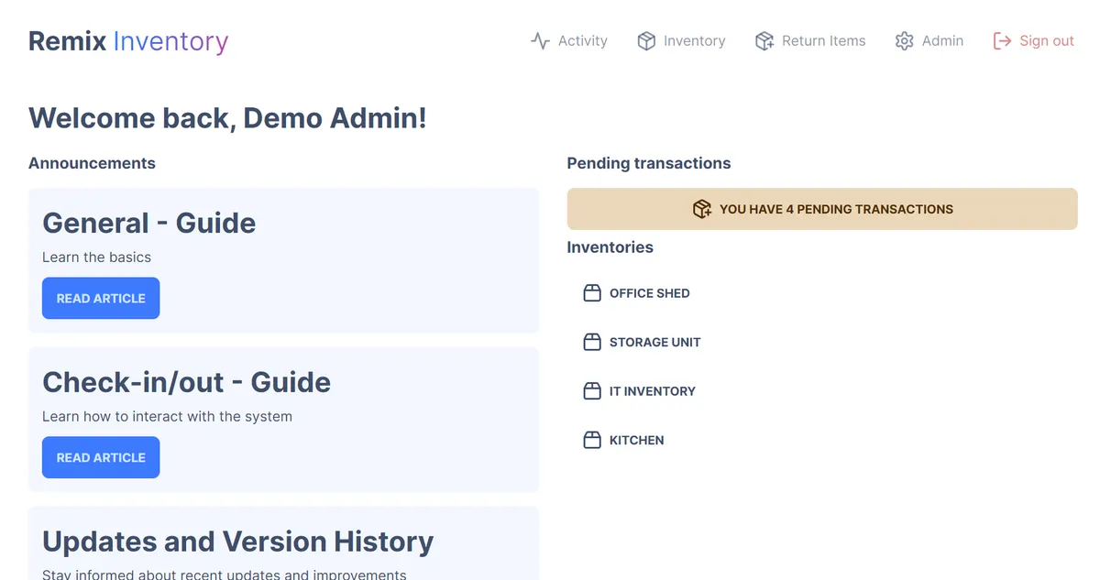The height and width of the screenshot is (580, 1100).
Task: Click the Kitchen storefront icon
Action: (592, 440)
